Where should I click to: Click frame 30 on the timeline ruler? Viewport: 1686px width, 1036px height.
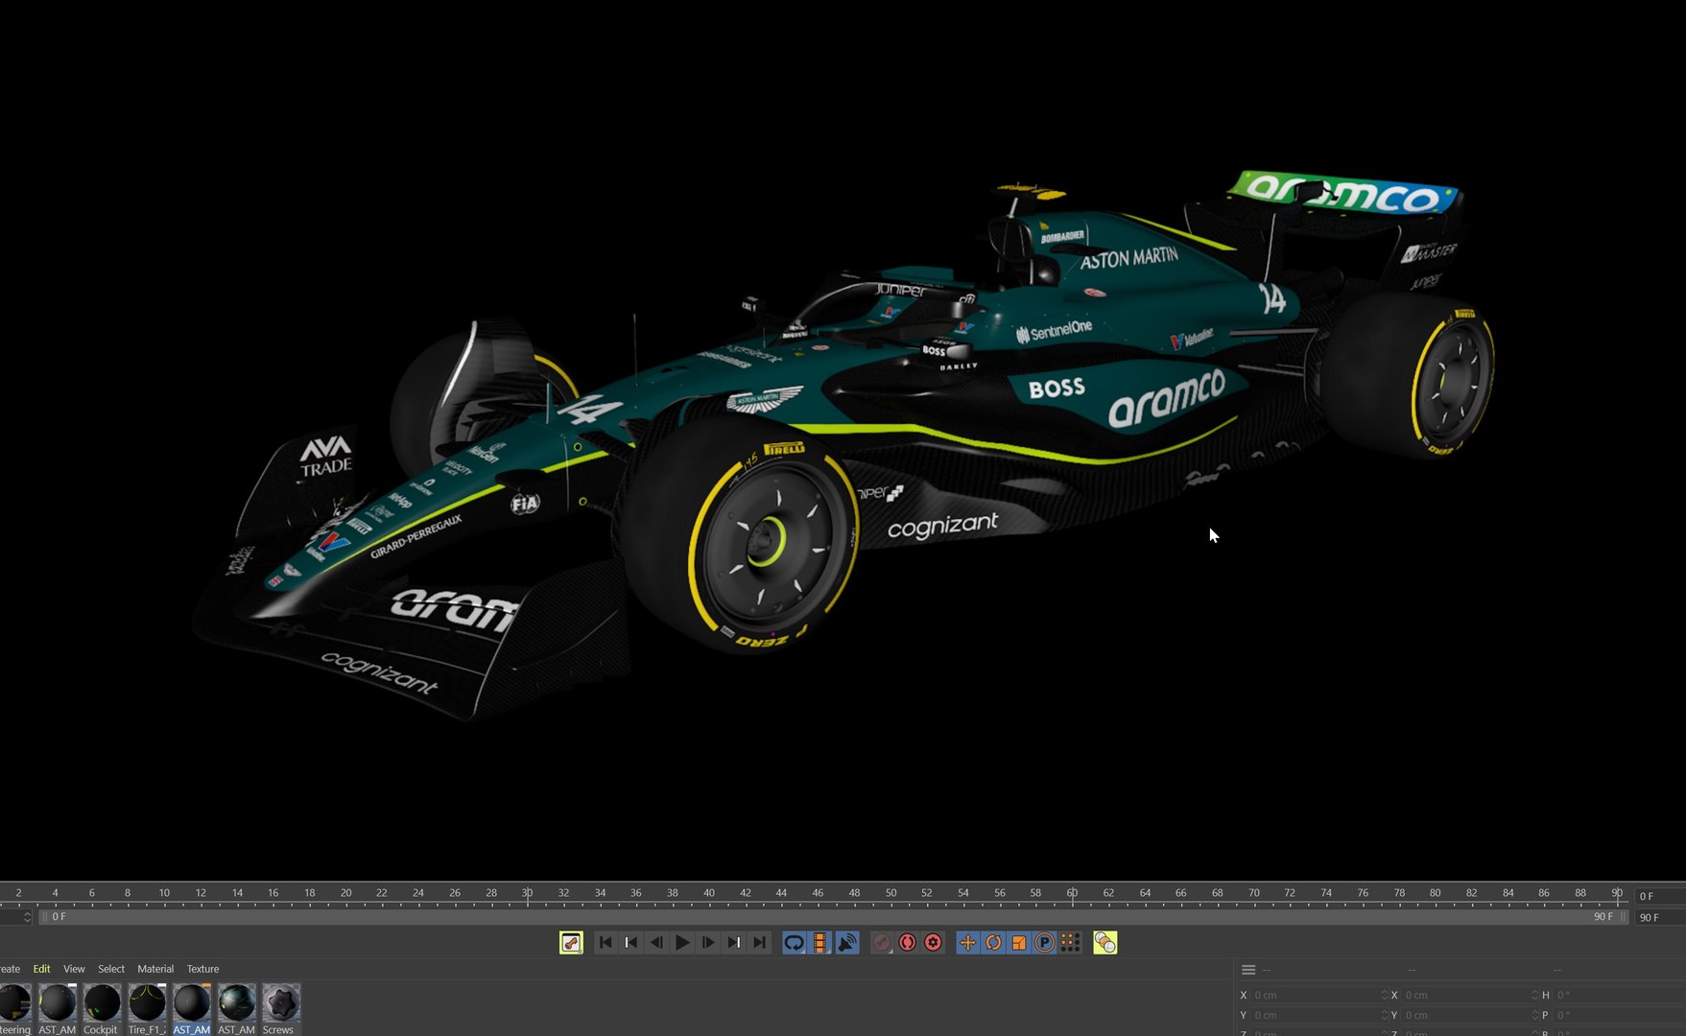527,893
